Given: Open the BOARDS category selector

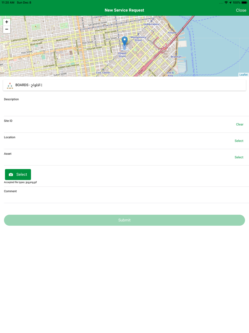Looking at the screenshot, I should coord(124,85).
